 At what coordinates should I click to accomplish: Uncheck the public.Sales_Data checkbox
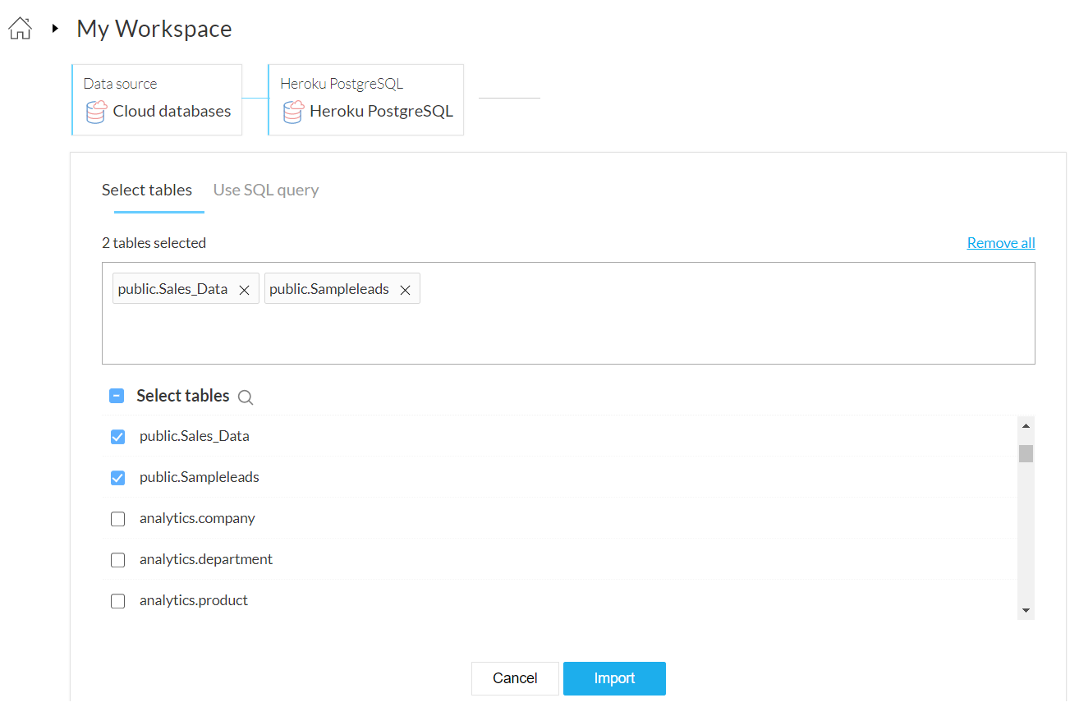click(x=117, y=437)
